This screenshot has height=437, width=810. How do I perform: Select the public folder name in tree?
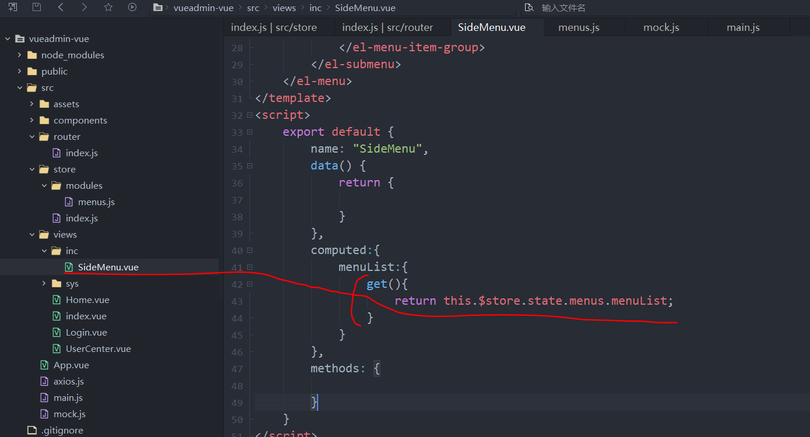point(54,72)
